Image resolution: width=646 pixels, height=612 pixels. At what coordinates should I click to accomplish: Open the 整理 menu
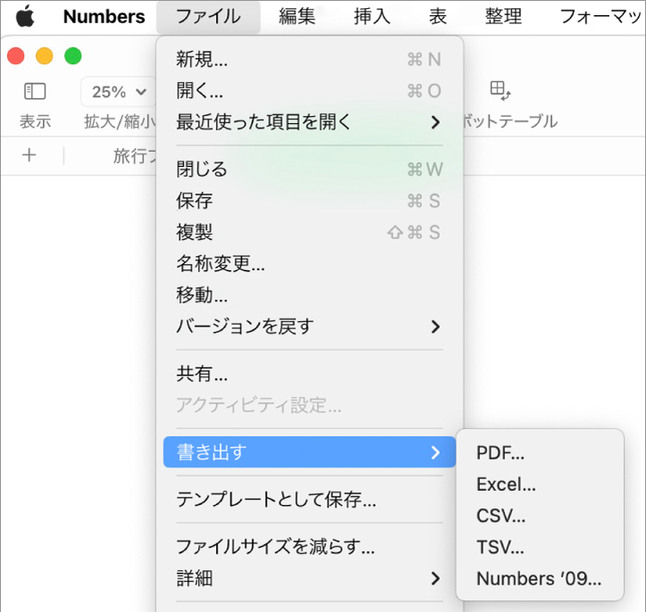pyautogui.click(x=503, y=17)
